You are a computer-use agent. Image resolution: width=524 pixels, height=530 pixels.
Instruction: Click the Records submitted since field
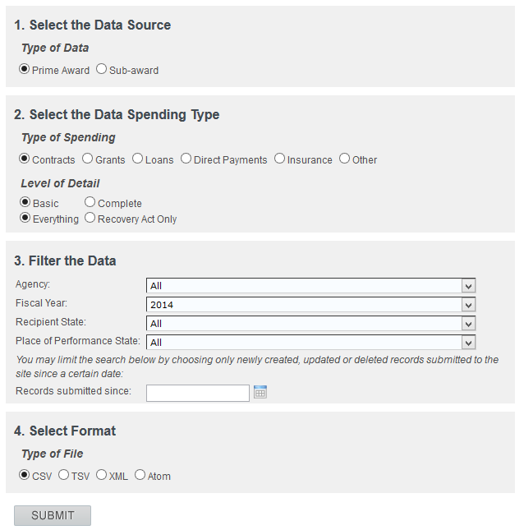coord(197,393)
